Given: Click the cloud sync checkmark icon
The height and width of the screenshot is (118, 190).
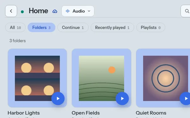Looking at the screenshot, I should 55,11.
